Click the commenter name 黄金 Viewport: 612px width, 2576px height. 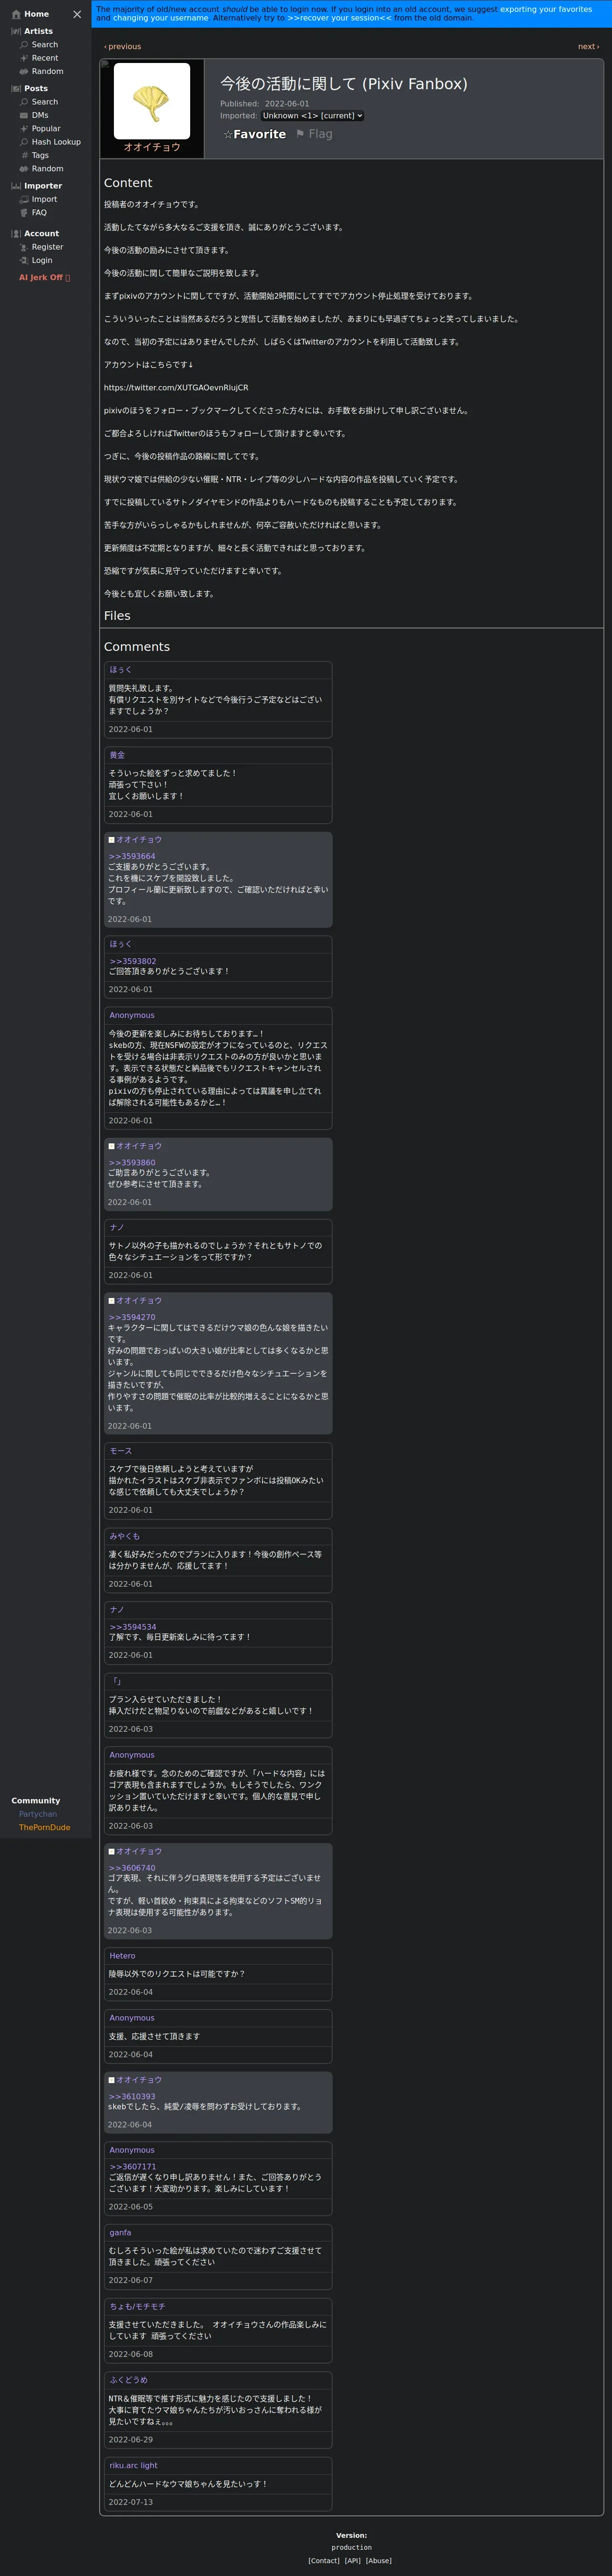pyautogui.click(x=117, y=755)
